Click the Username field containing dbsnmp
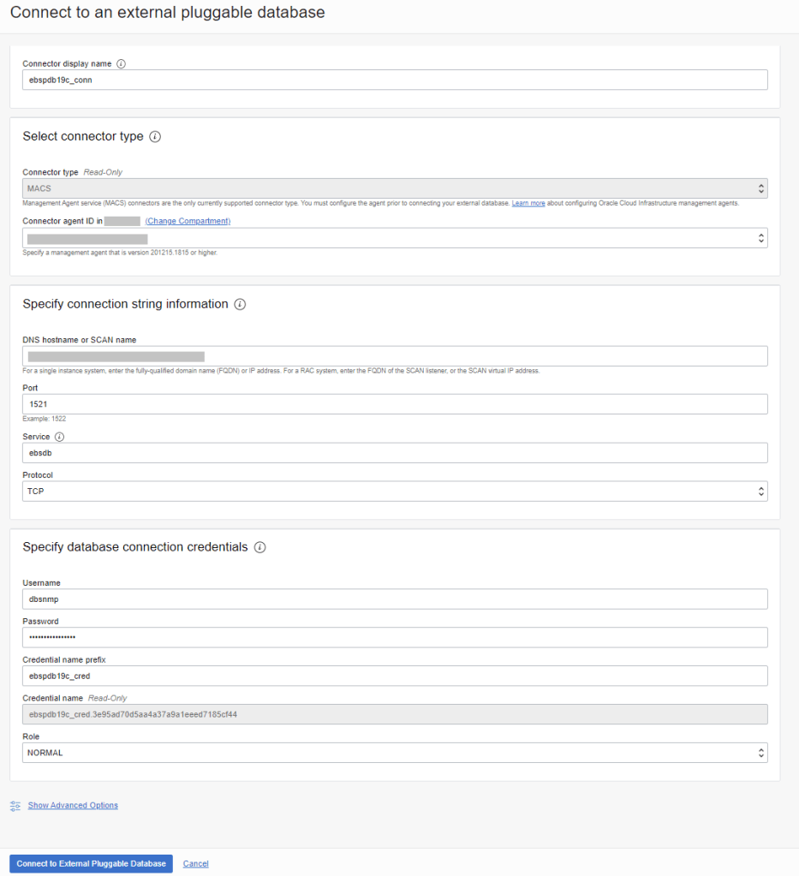 pyautogui.click(x=395, y=599)
